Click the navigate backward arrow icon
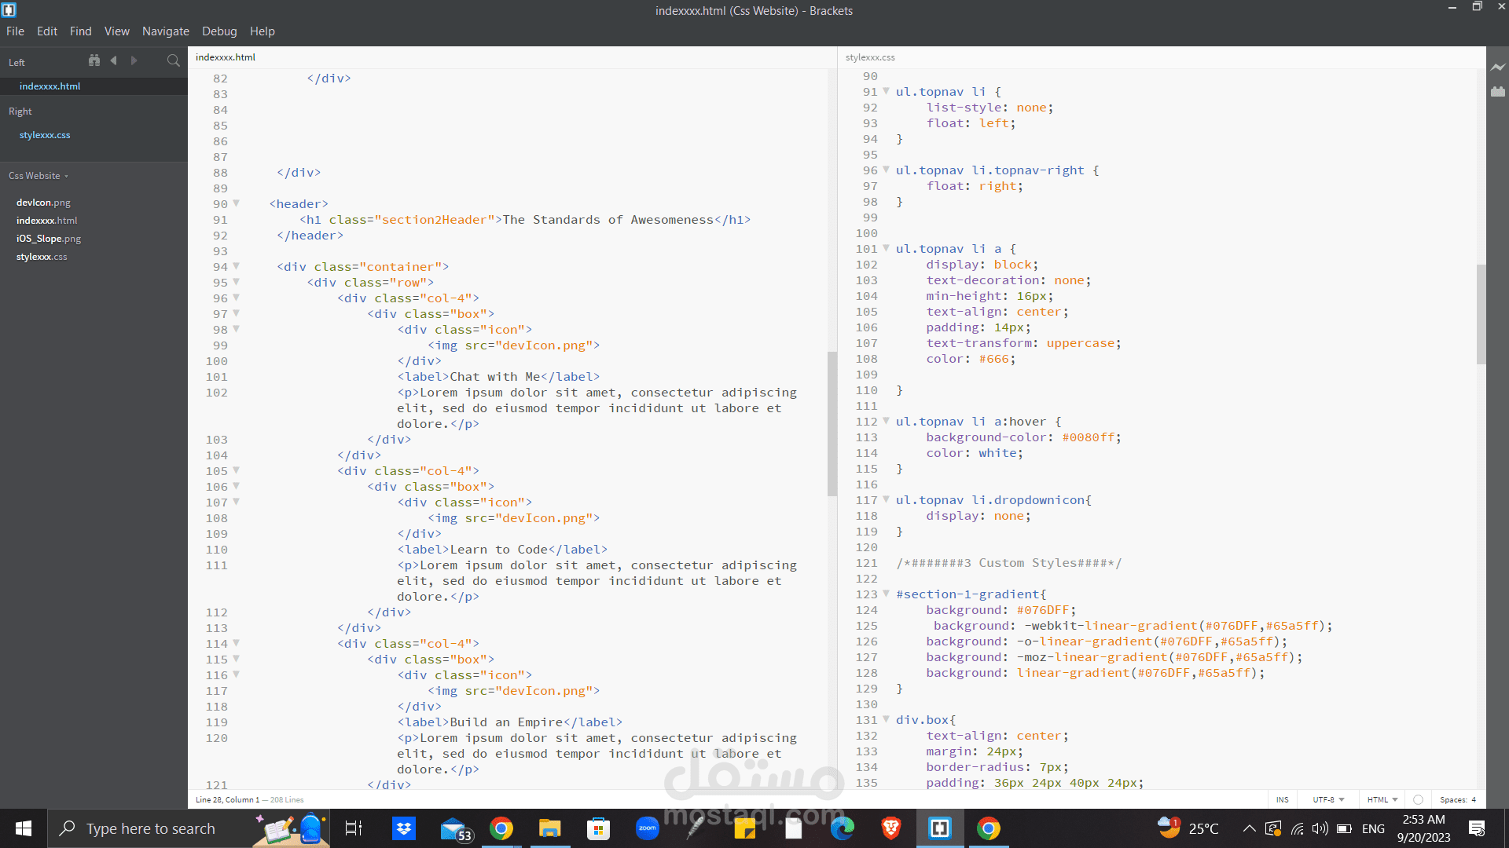This screenshot has width=1509, height=848. click(114, 60)
